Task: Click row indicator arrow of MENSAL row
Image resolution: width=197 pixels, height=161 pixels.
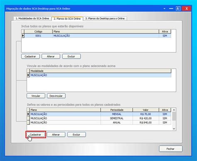Action: (x=28, y=114)
